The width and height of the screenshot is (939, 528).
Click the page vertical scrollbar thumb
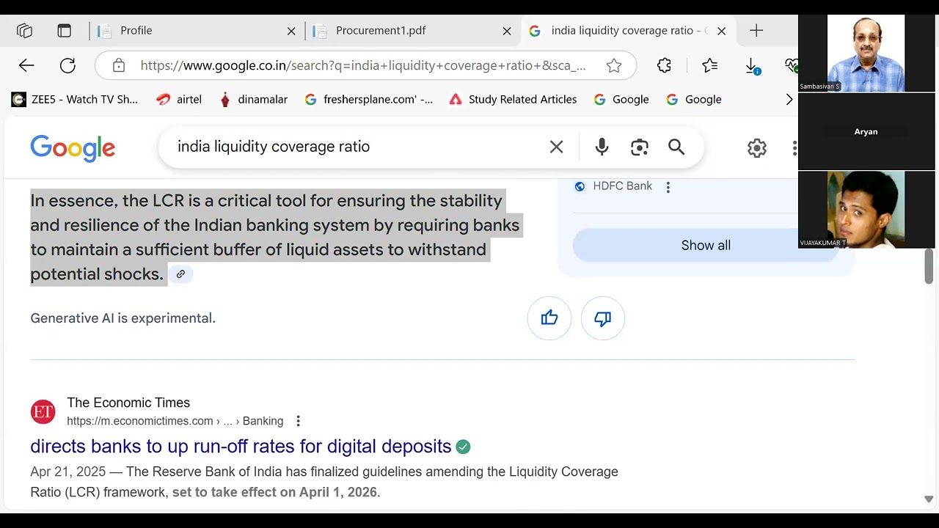929,266
